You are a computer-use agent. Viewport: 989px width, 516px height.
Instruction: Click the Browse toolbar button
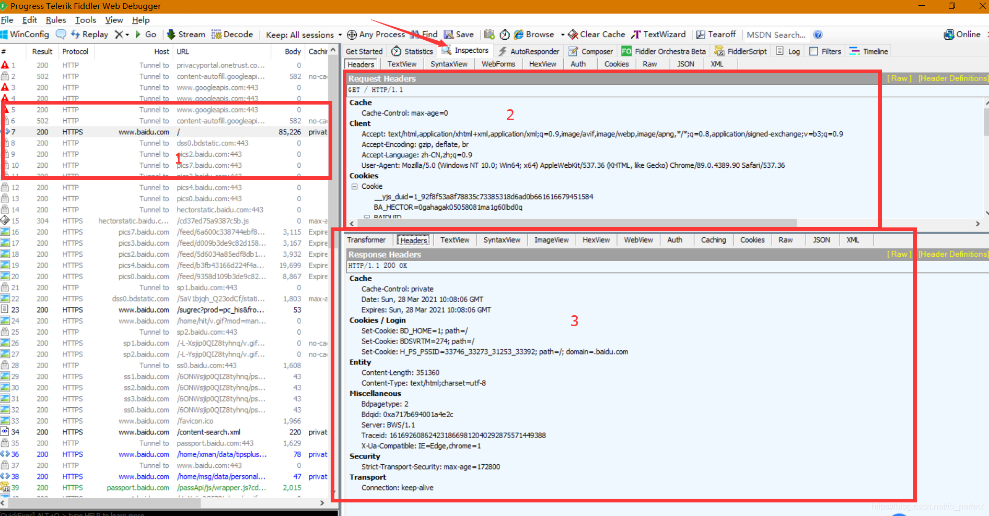click(534, 35)
